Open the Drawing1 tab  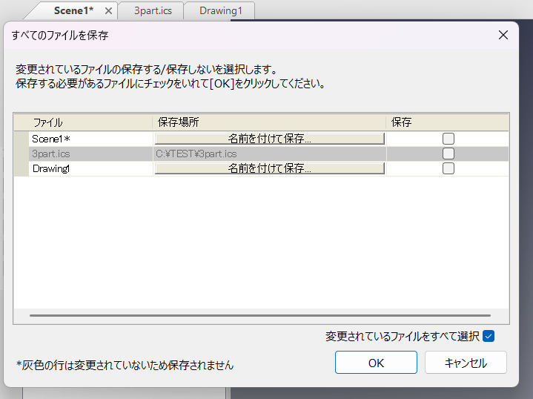[x=221, y=11]
